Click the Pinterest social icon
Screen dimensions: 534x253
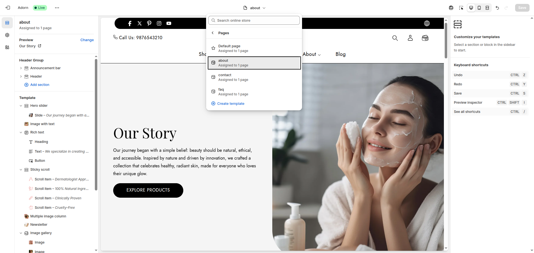coord(149,23)
